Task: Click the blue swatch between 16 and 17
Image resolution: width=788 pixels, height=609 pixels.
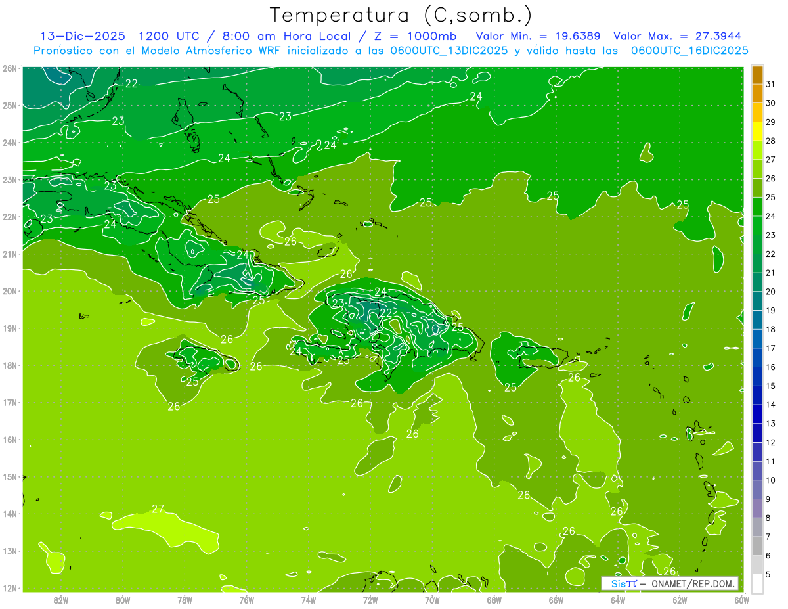Action: point(757,357)
